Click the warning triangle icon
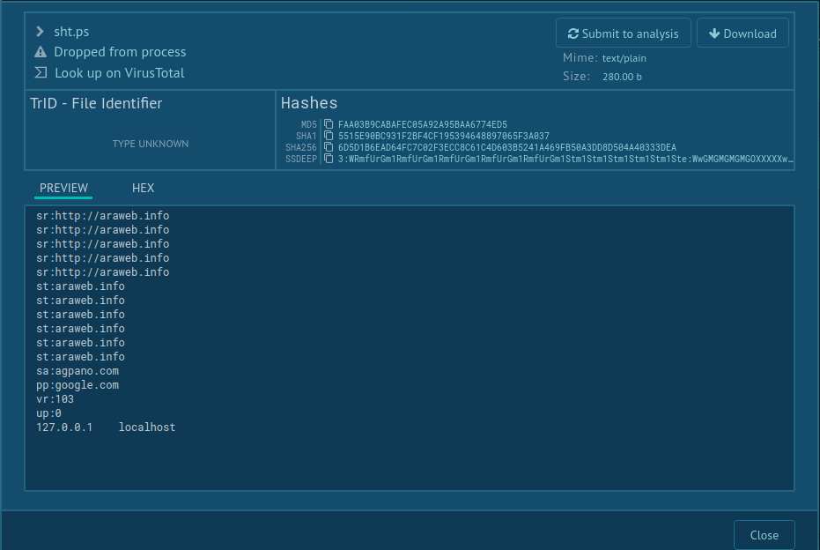 41,52
